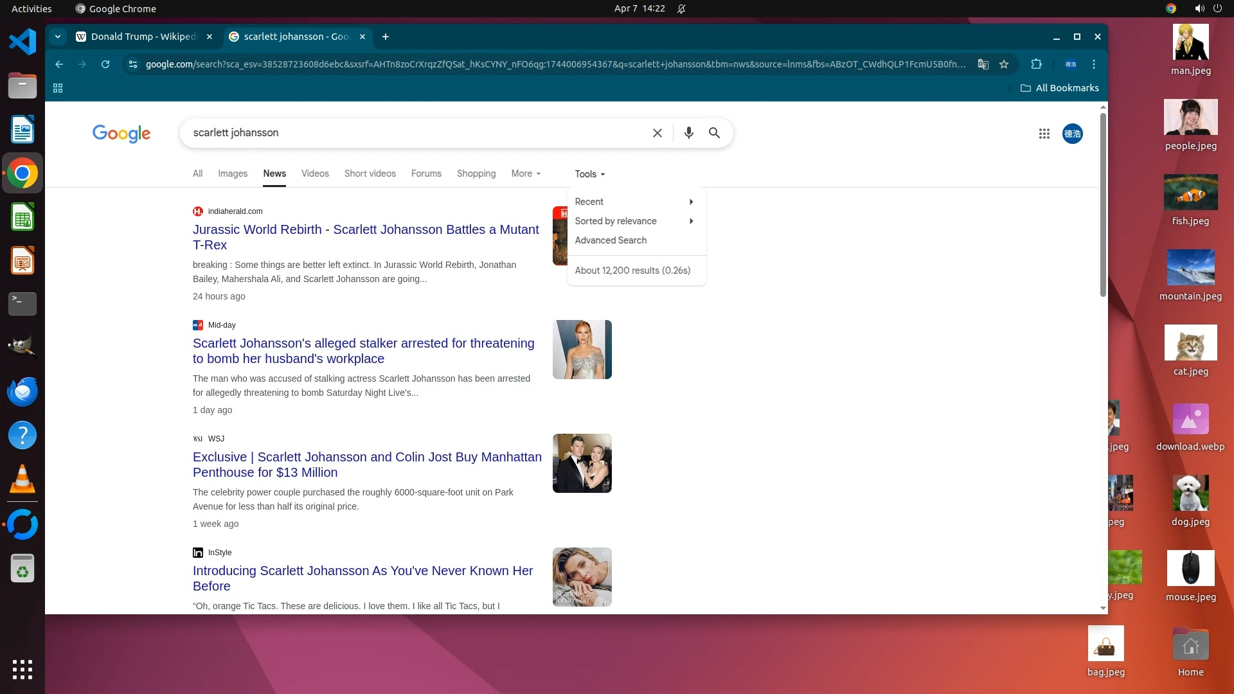
Task: Clear the search box with X icon
Action: pos(657,133)
